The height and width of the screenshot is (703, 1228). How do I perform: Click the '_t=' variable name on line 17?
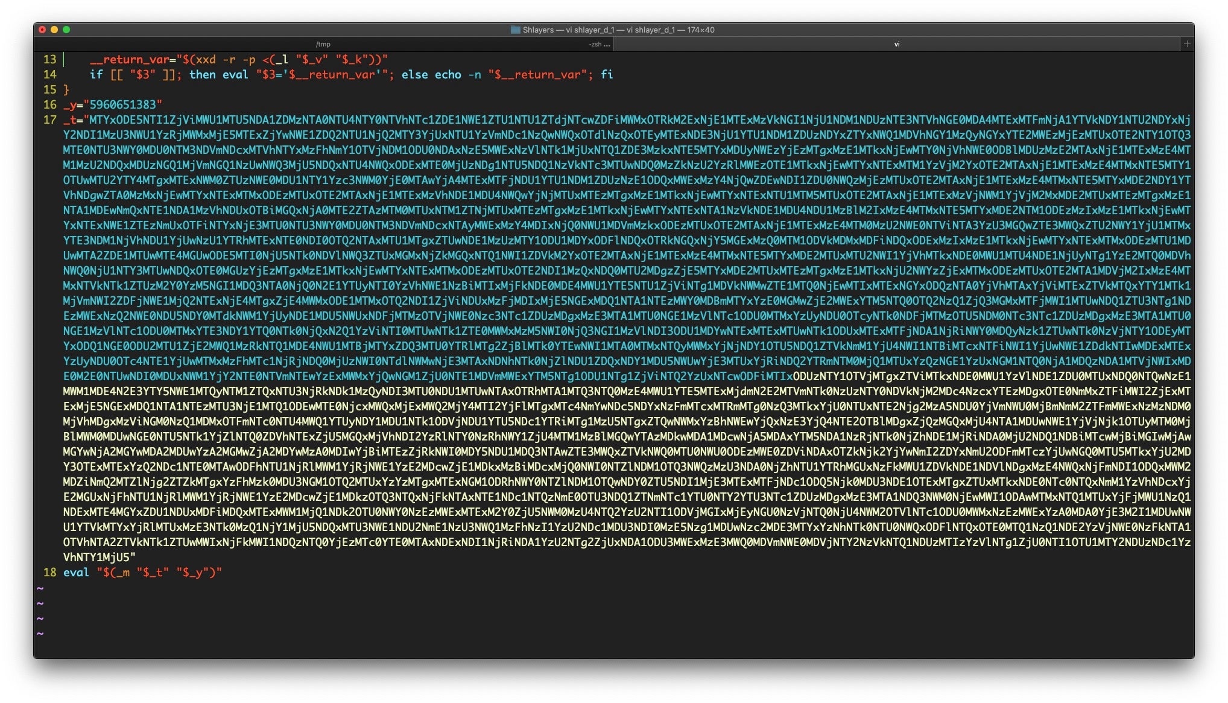coord(72,119)
